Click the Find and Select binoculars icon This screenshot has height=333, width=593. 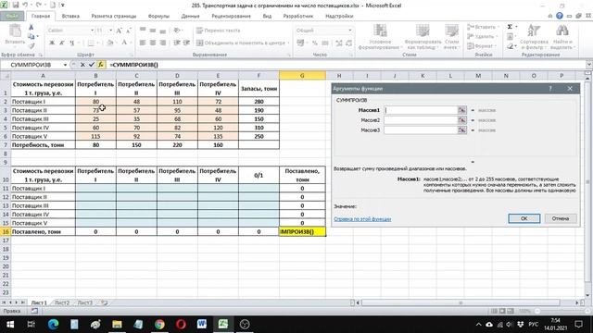[x=562, y=31]
